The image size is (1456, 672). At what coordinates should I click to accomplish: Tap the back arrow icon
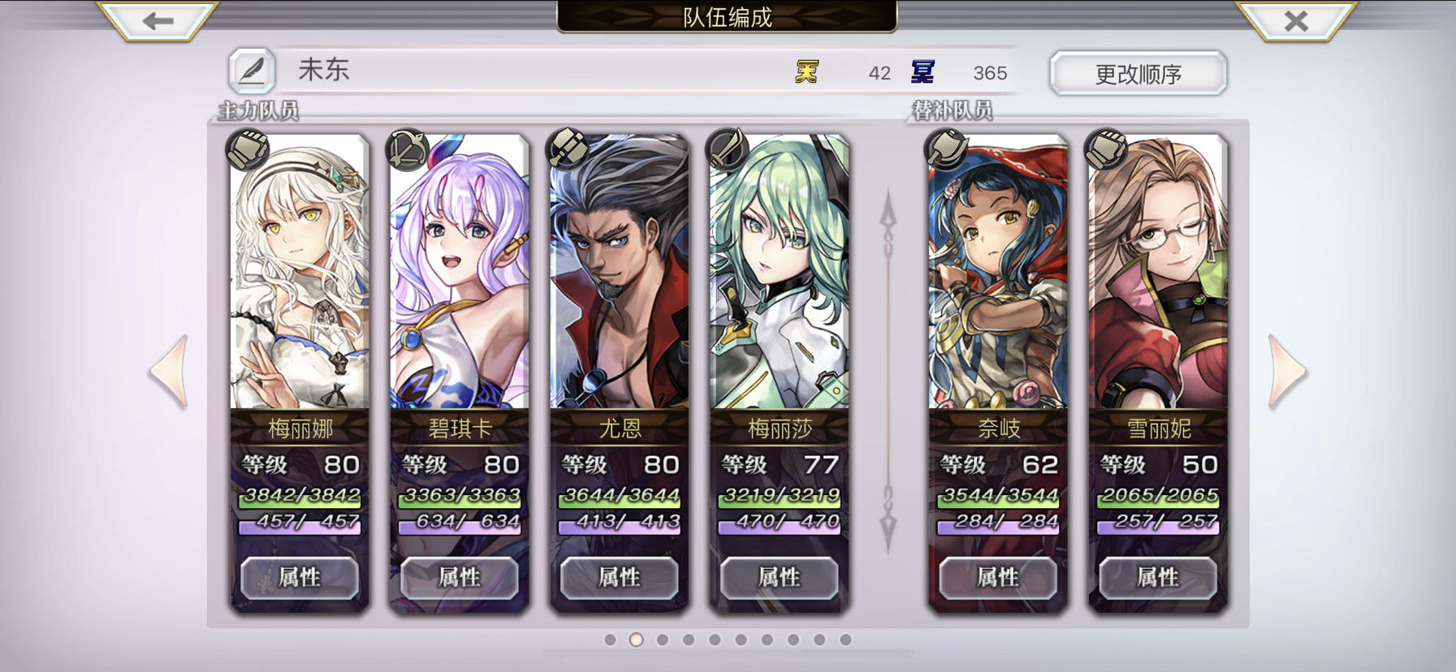click(158, 20)
